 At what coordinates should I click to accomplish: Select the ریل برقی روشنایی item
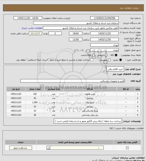coord(90,115)
